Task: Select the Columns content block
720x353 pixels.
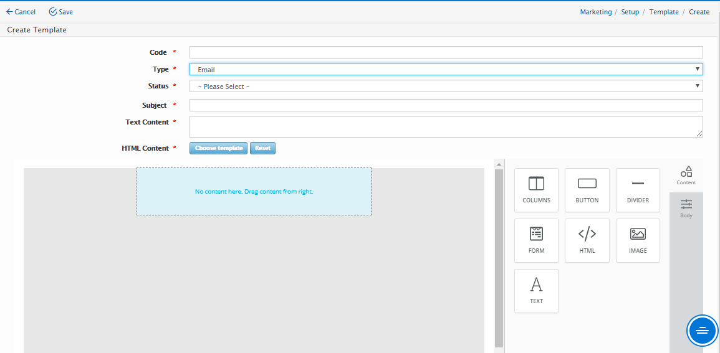Action: [x=536, y=190]
